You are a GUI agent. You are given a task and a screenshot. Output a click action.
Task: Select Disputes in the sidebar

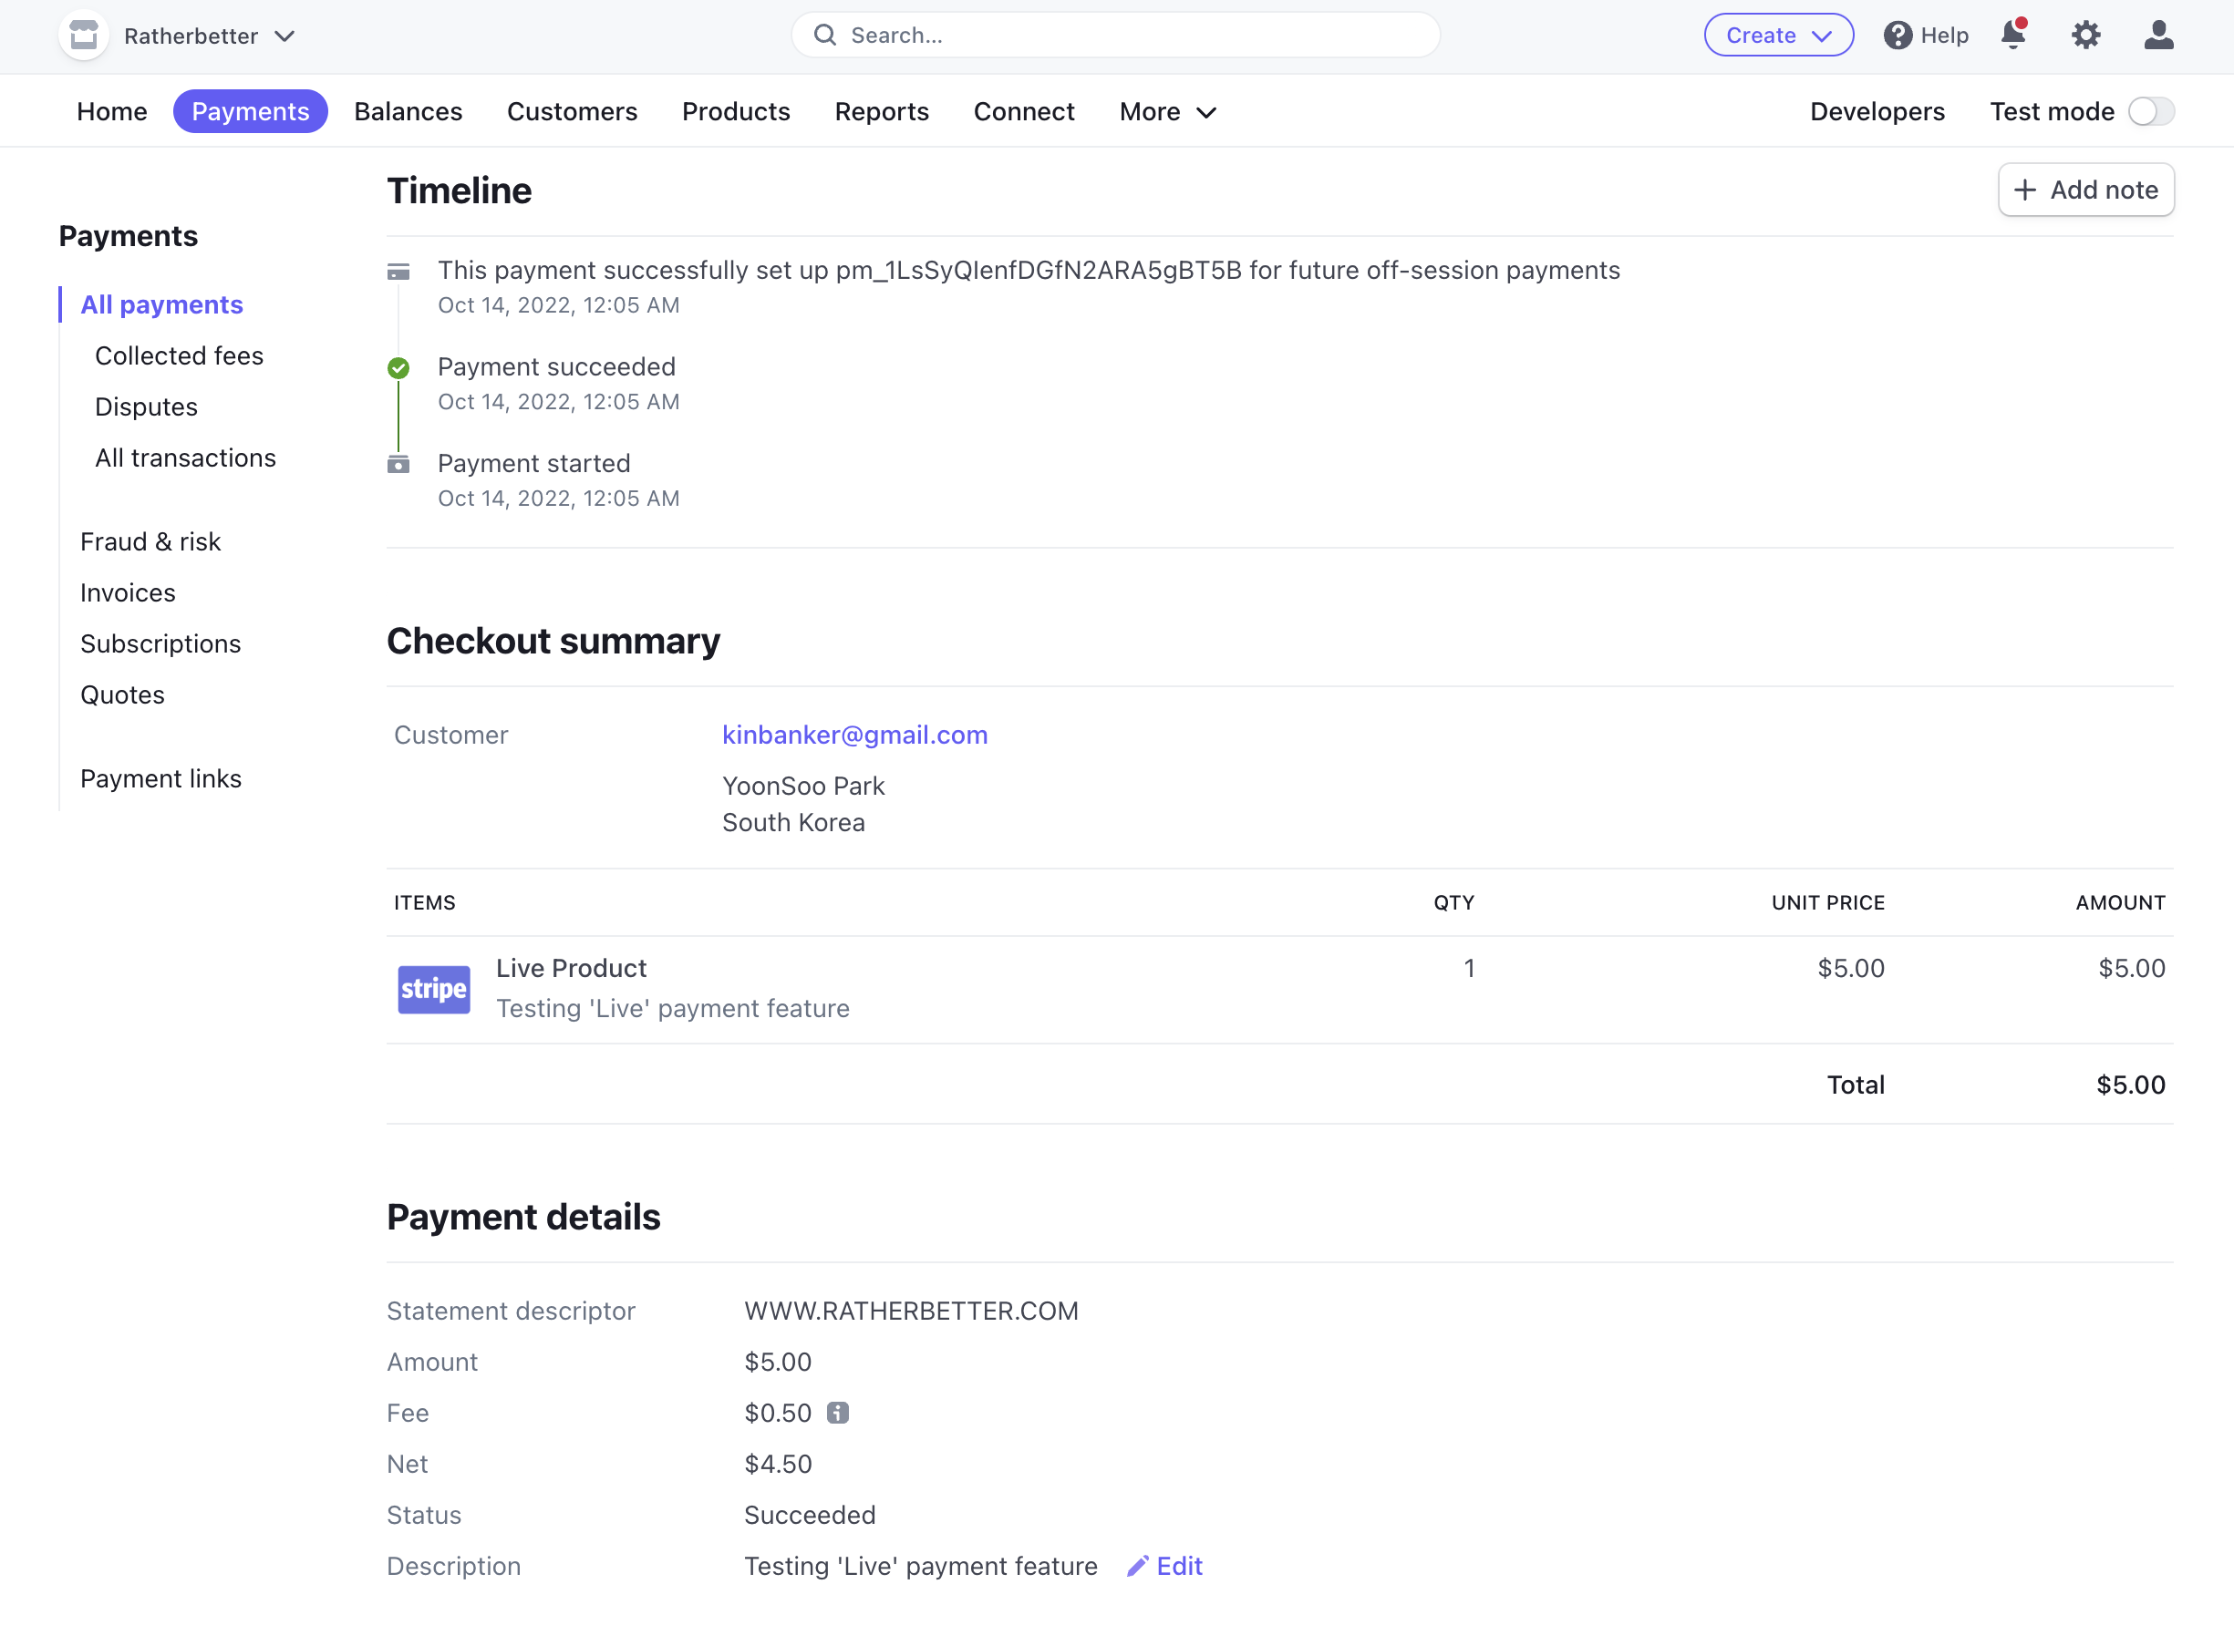tap(147, 406)
